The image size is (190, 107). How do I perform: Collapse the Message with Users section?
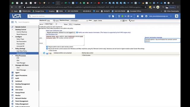(x=12, y=65)
